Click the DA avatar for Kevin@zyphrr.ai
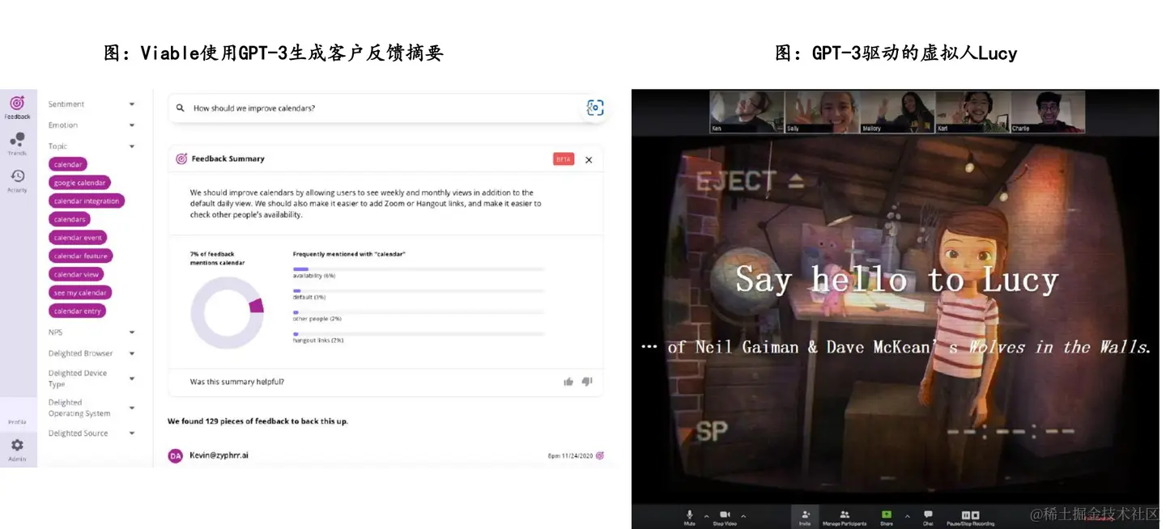The image size is (1166, 529). click(175, 456)
